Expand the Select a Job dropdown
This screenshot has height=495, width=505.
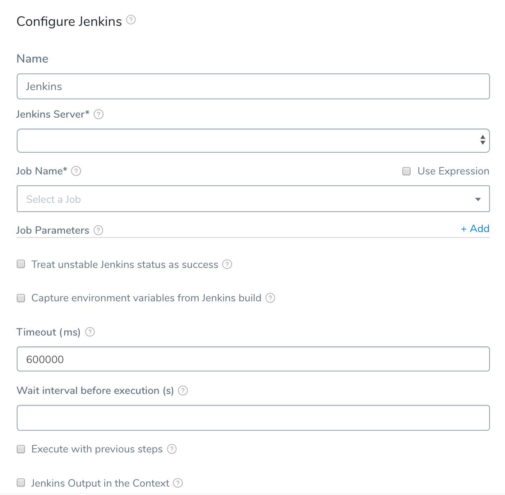tap(253, 199)
